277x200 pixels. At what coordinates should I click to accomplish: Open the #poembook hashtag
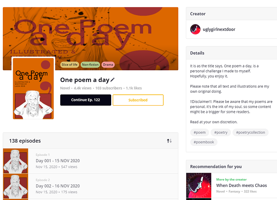(204, 142)
